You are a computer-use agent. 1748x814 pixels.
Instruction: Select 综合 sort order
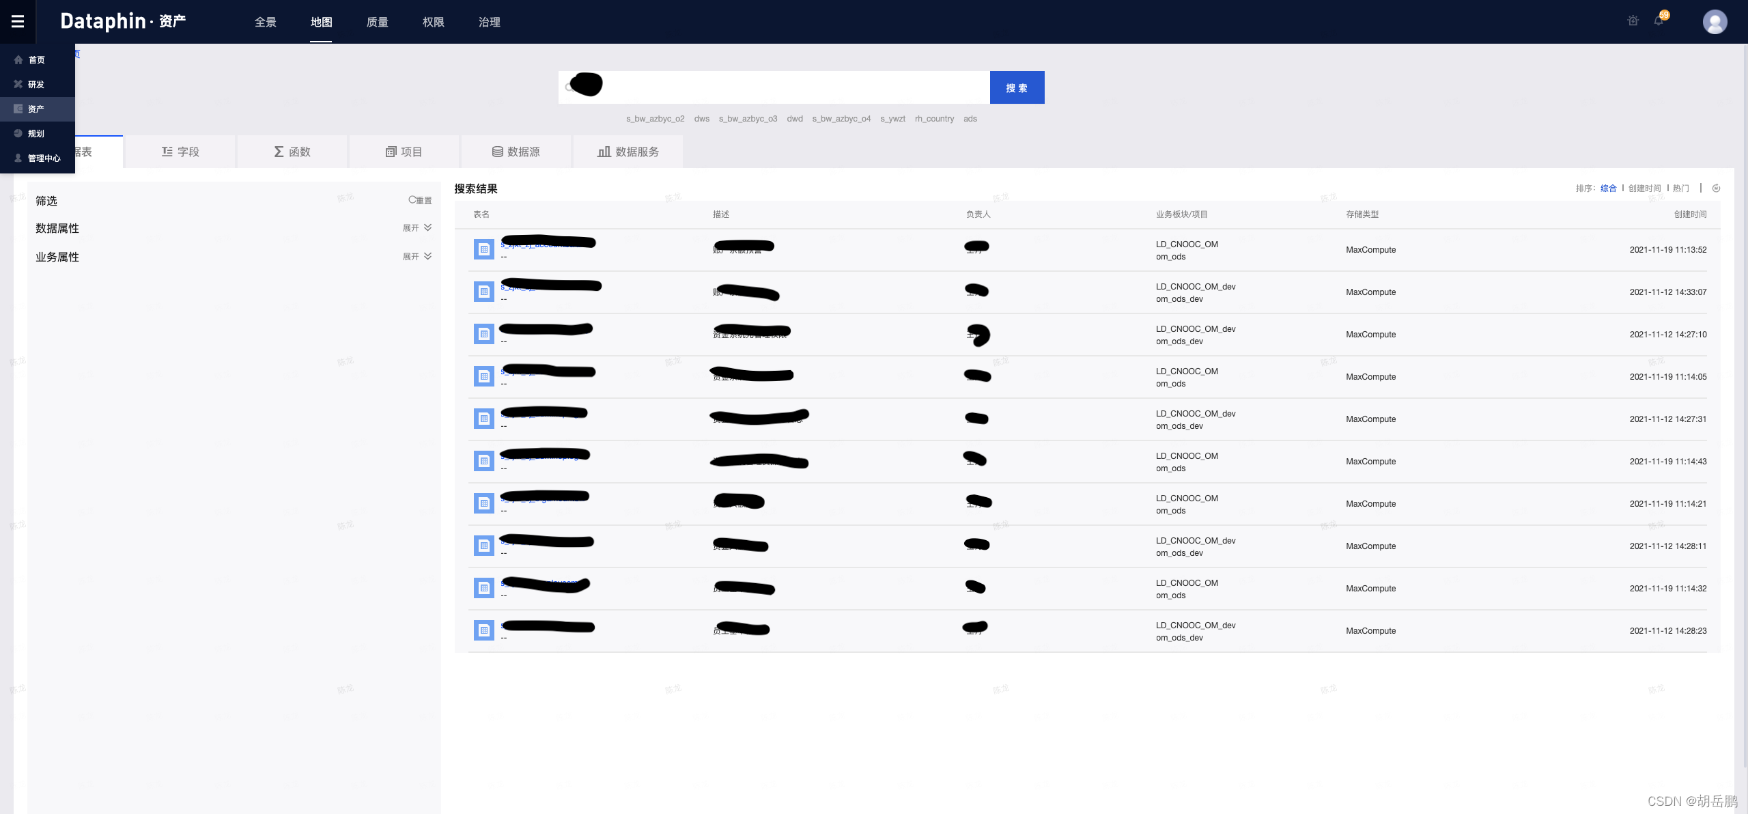coord(1608,188)
